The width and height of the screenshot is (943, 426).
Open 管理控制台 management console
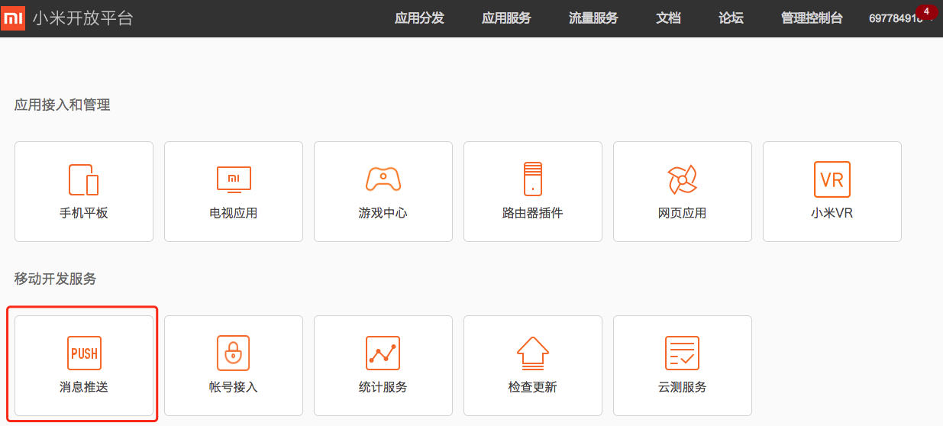(812, 18)
